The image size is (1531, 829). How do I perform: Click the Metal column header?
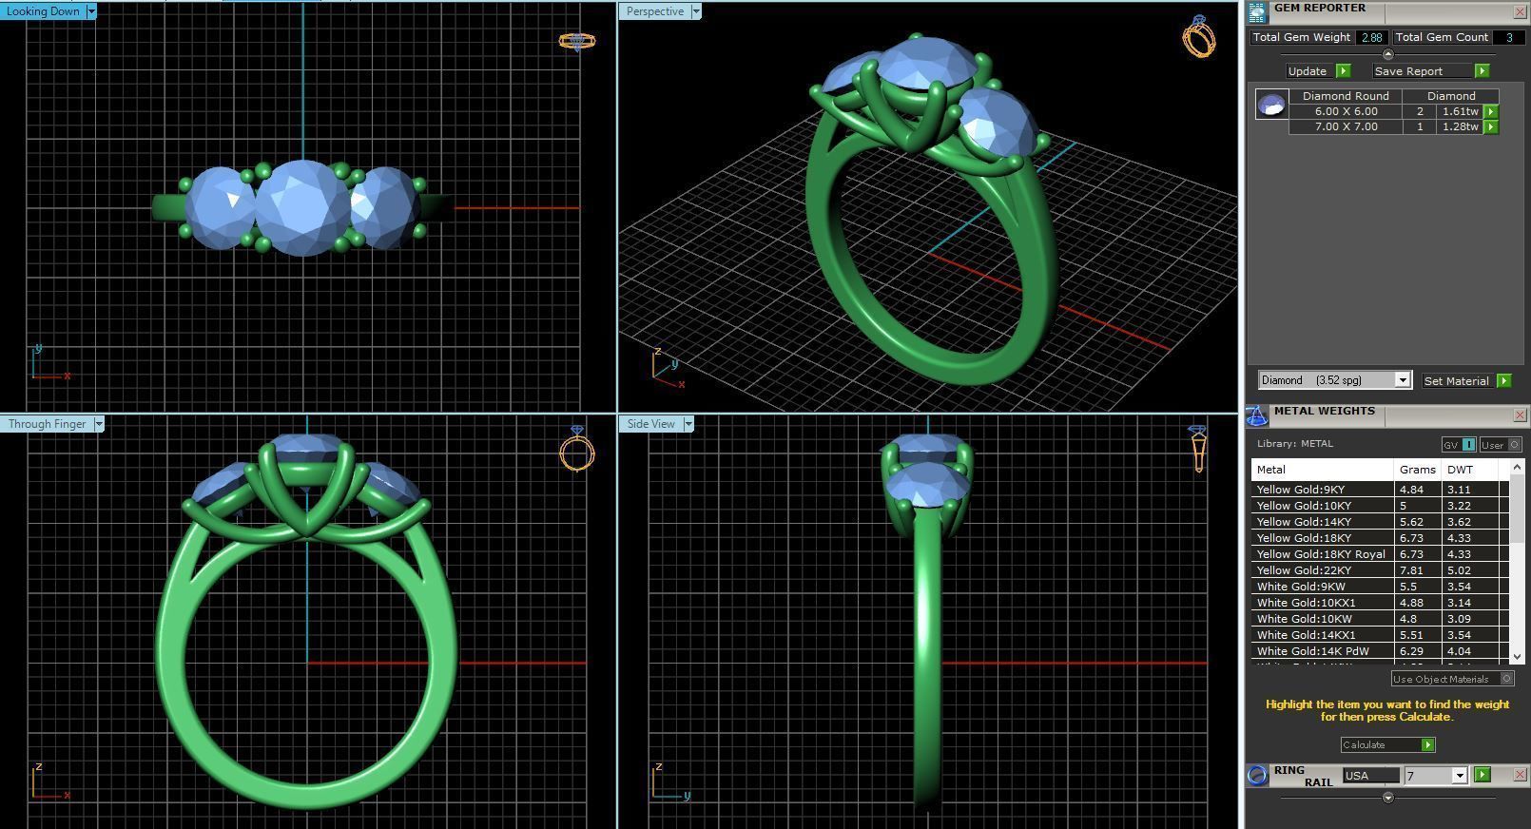click(x=1323, y=470)
